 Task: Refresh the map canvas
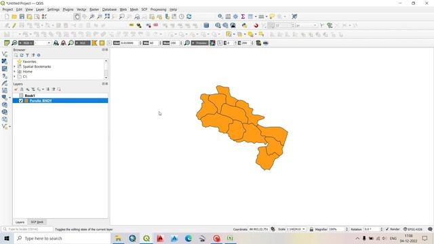(x=189, y=16)
